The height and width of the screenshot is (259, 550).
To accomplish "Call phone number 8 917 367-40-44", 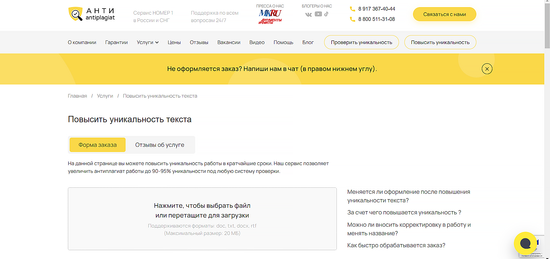I will (377, 9).
